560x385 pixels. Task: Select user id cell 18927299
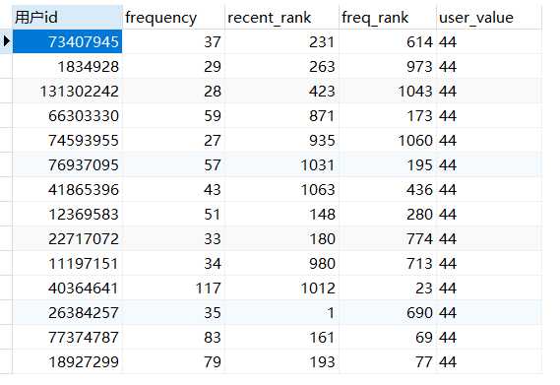coord(67,362)
